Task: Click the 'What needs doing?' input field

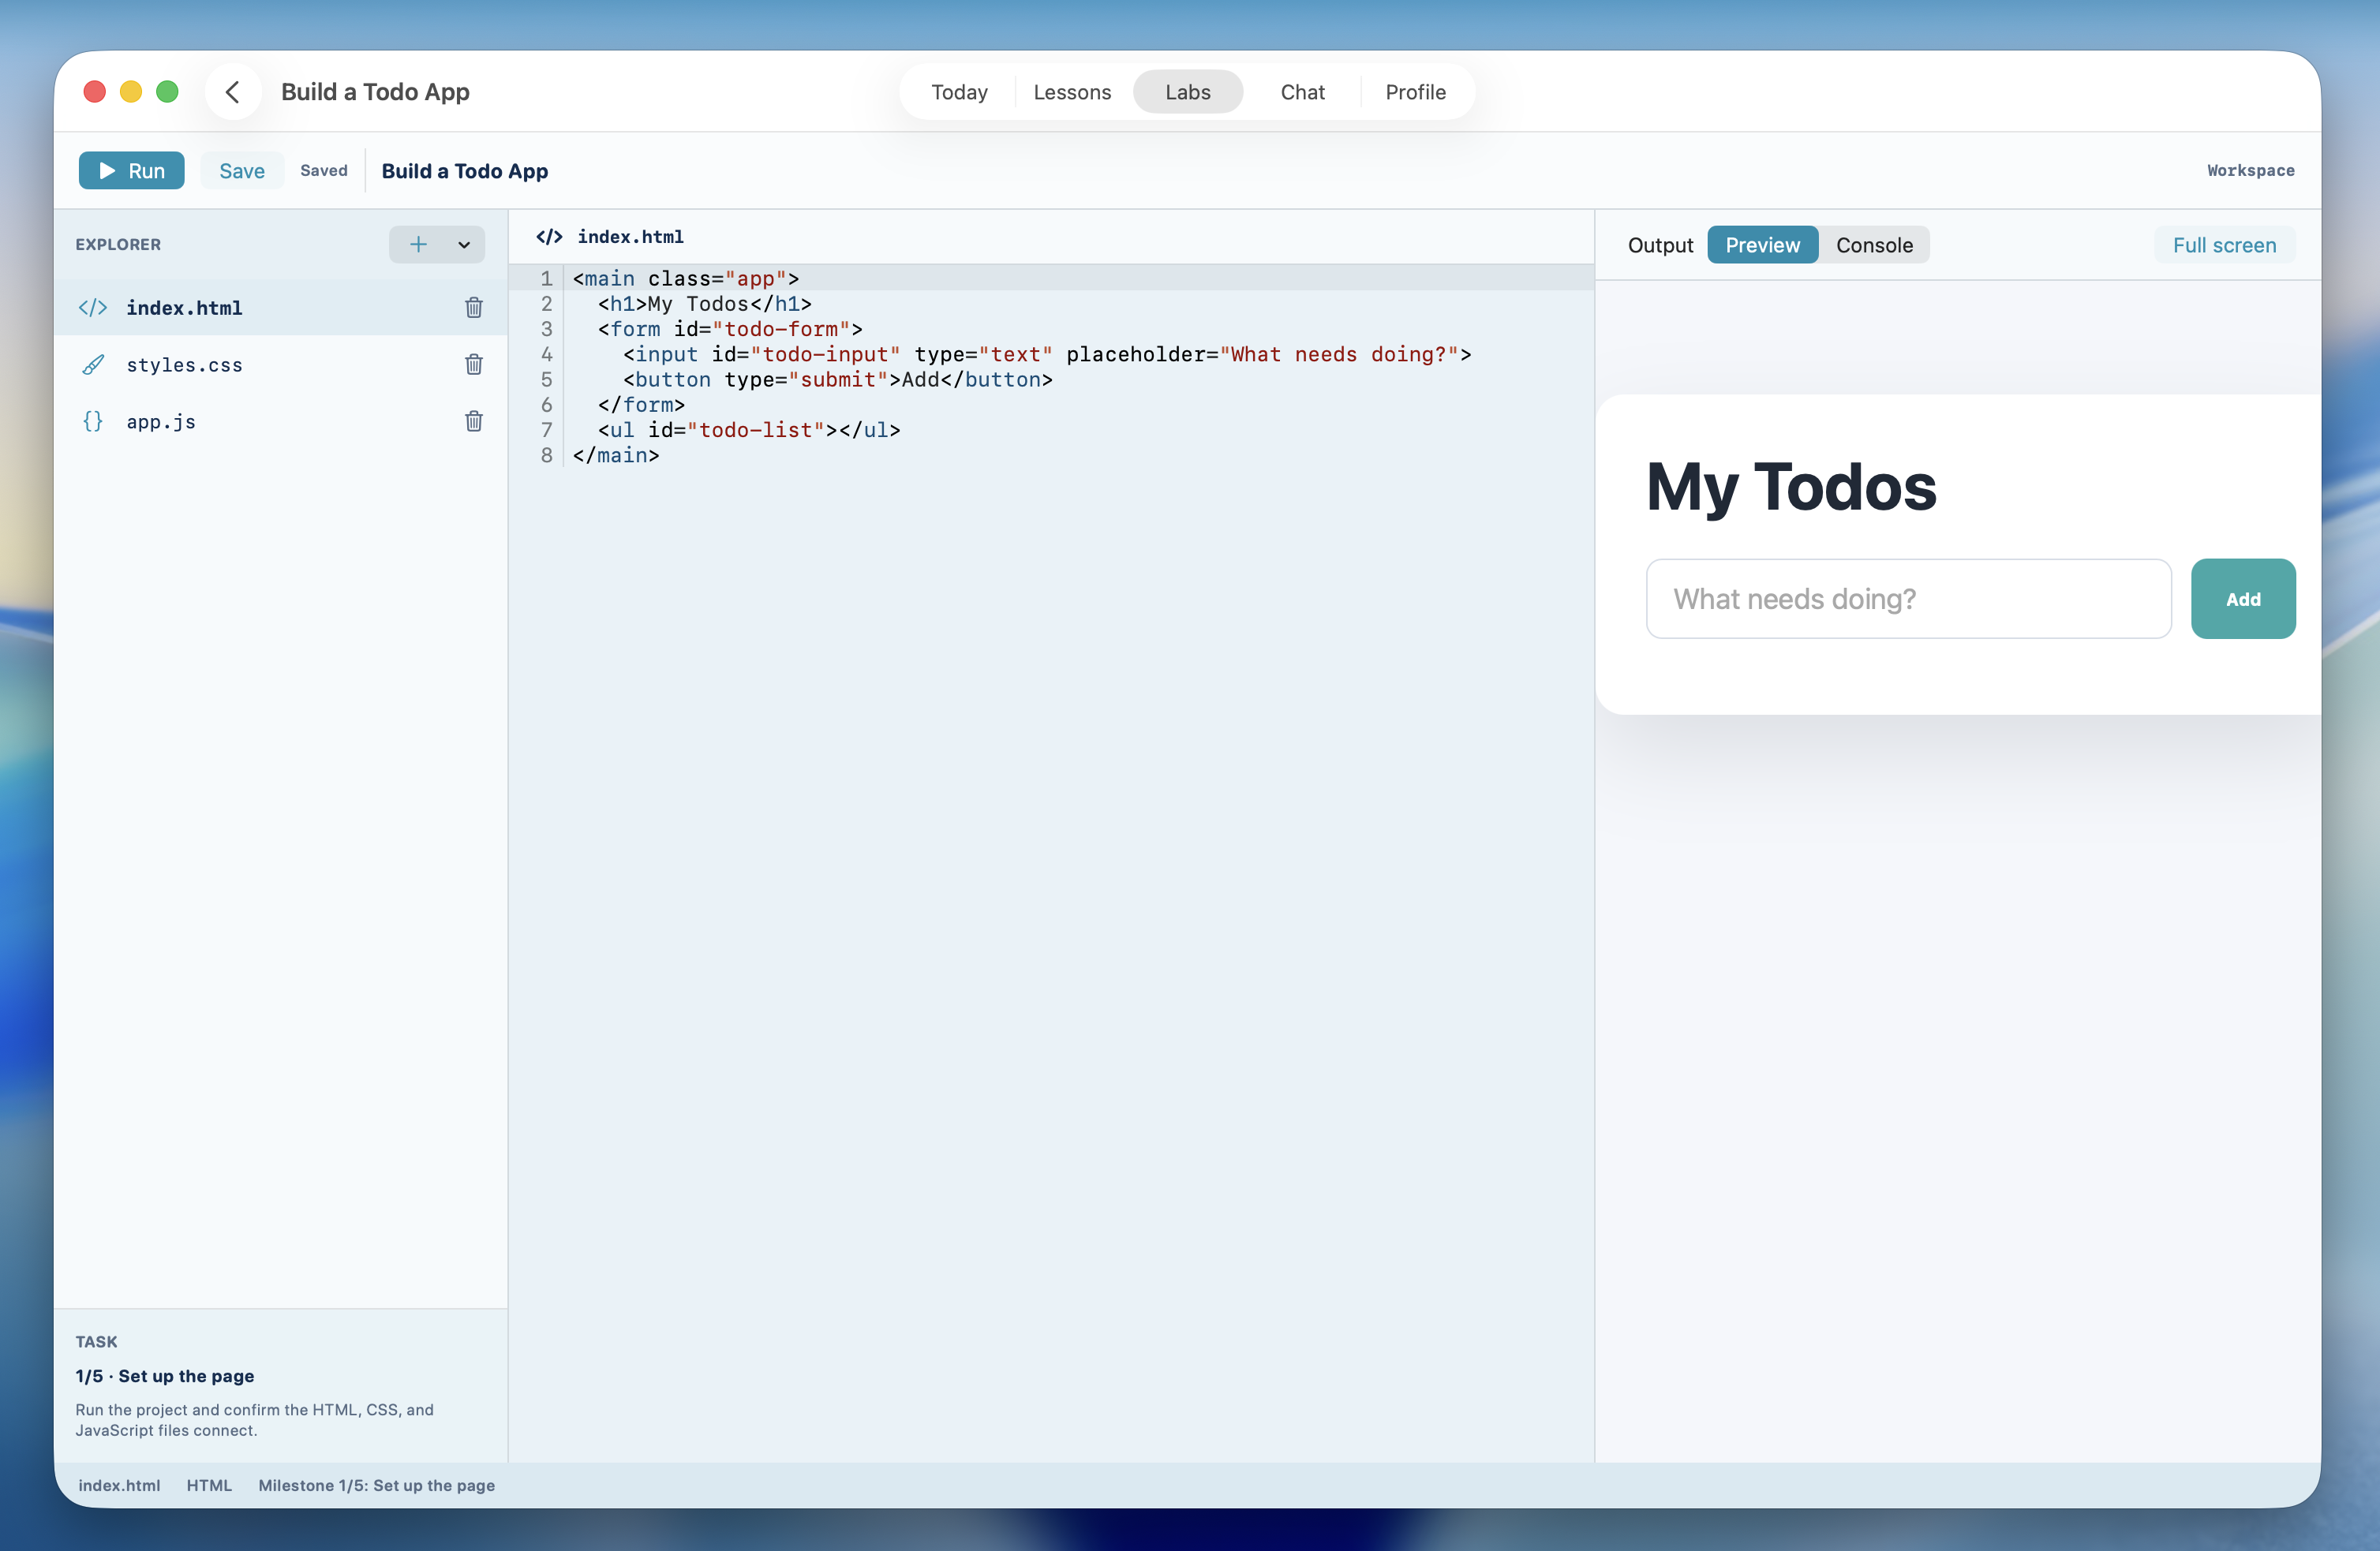Action: pos(1908,599)
